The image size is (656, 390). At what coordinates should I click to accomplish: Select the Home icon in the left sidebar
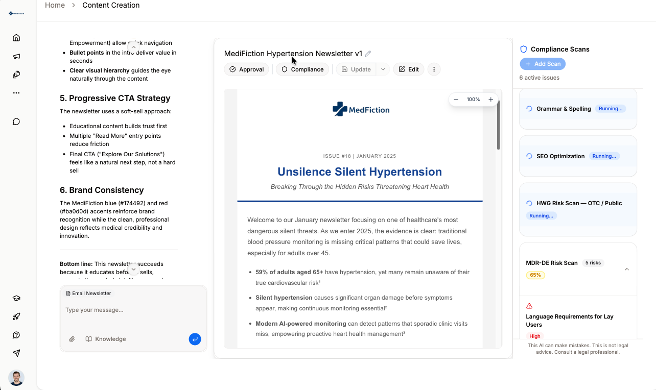click(x=16, y=37)
